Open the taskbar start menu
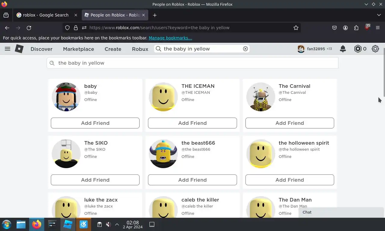This screenshot has width=385, height=231. [x=6, y=224]
